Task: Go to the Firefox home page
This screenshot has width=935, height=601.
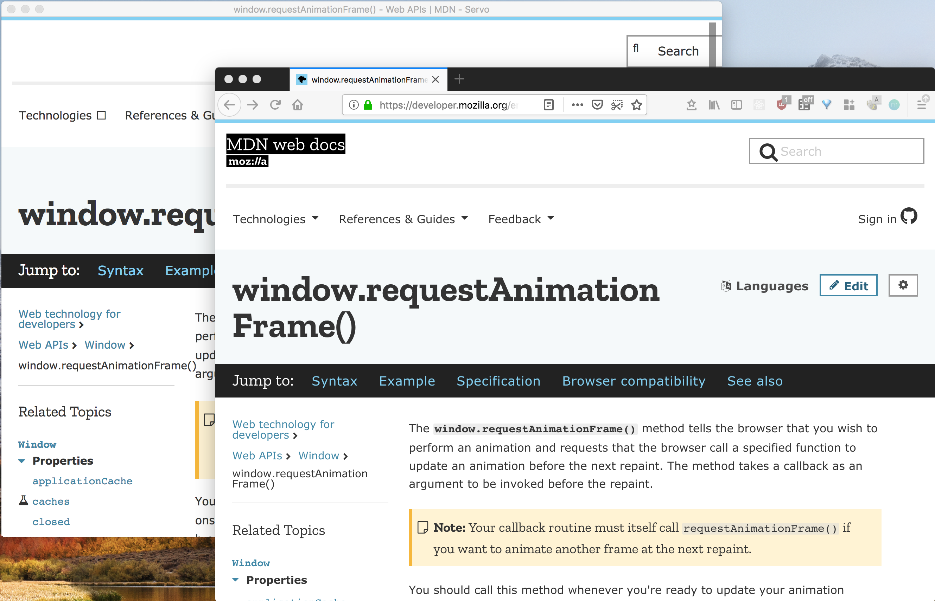Action: tap(298, 105)
